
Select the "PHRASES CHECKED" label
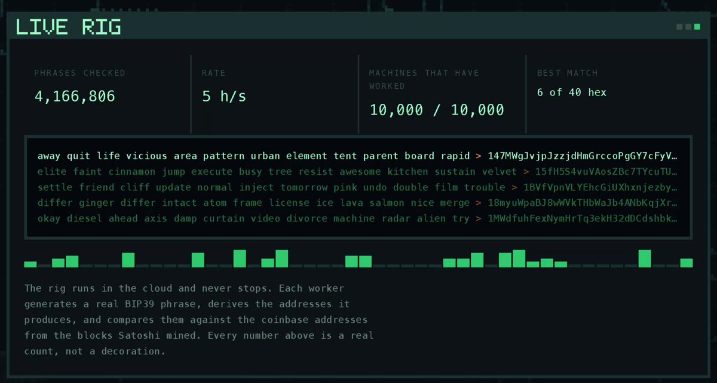pos(79,73)
